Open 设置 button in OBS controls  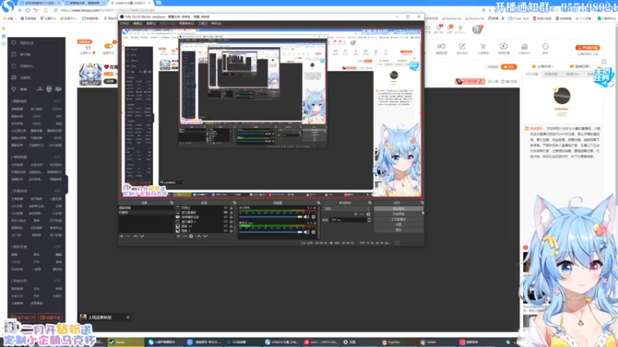pyautogui.click(x=399, y=224)
